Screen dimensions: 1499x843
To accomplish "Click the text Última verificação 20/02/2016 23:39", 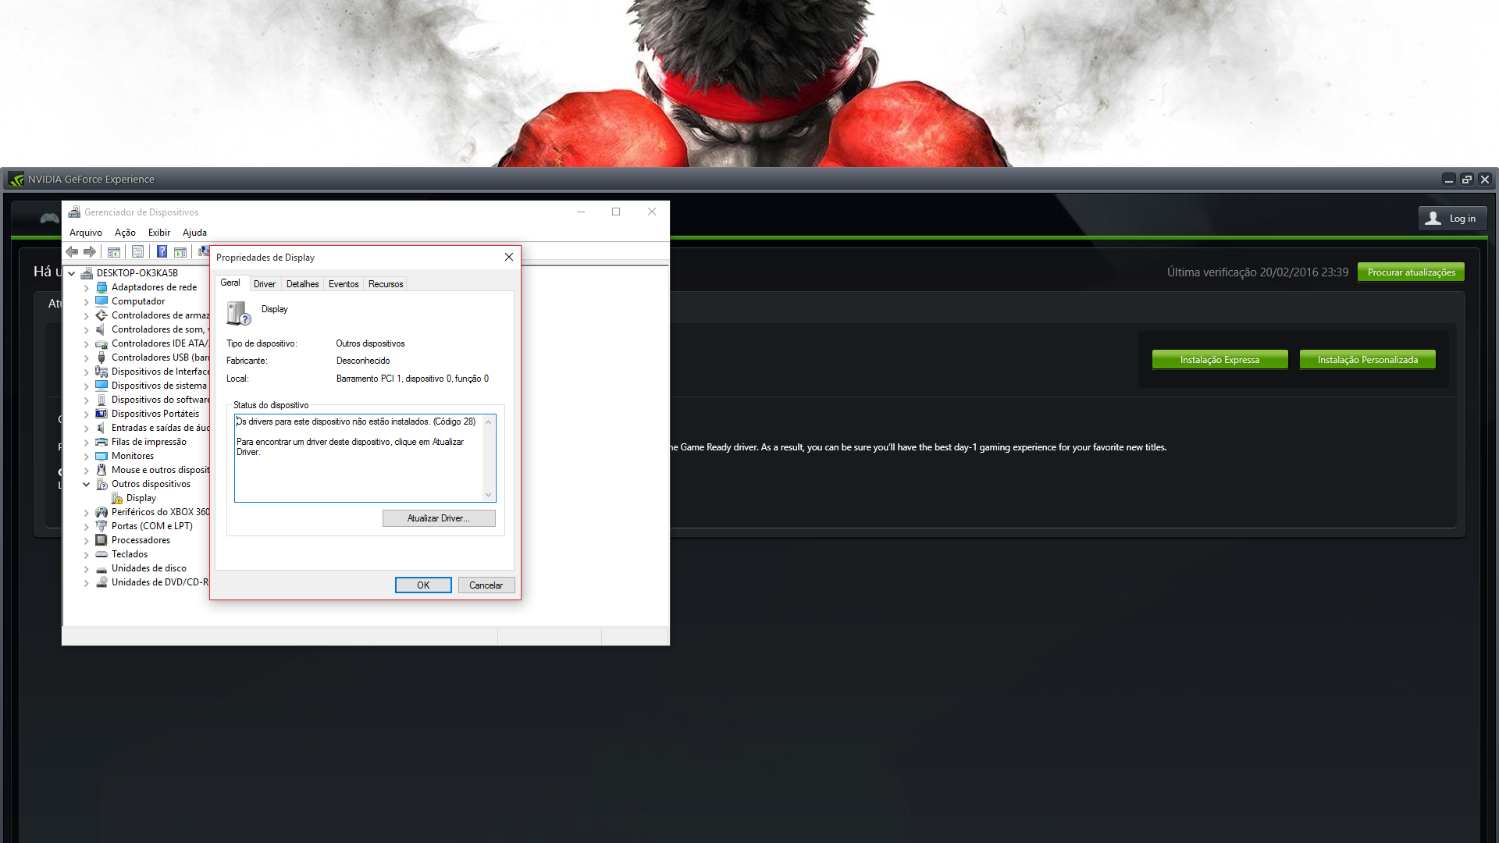I will point(1257,272).
